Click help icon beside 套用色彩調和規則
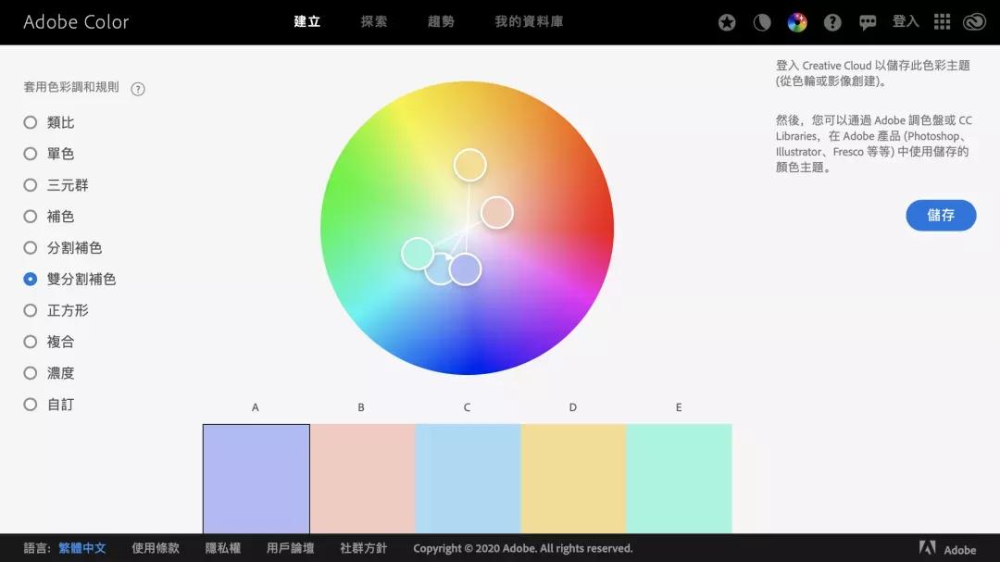 [138, 89]
